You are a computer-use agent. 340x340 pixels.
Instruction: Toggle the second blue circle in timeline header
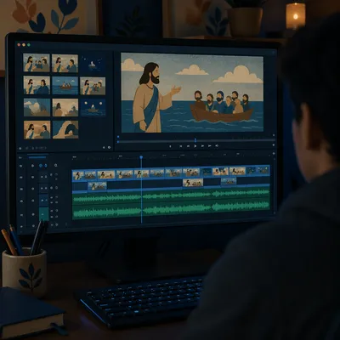click(45, 166)
